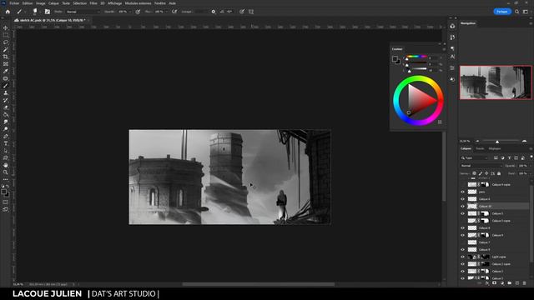Select the Clone Stamp tool
This screenshot has height=300, width=534.
(x=6, y=92)
